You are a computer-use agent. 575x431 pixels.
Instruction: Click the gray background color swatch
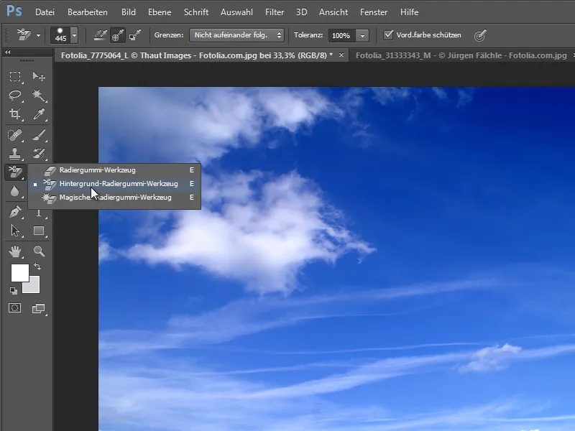click(33, 286)
